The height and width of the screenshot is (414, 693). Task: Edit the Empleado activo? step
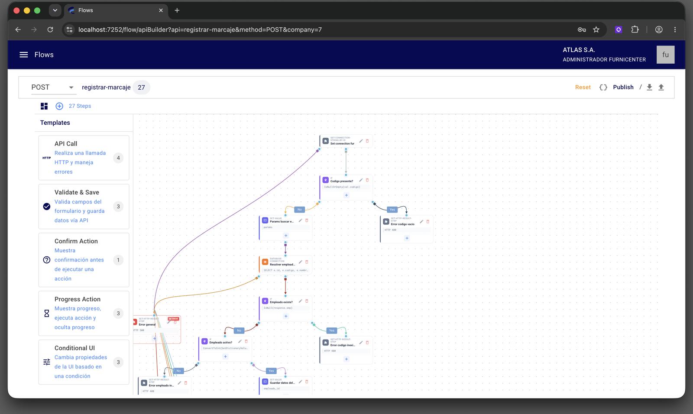(x=240, y=341)
